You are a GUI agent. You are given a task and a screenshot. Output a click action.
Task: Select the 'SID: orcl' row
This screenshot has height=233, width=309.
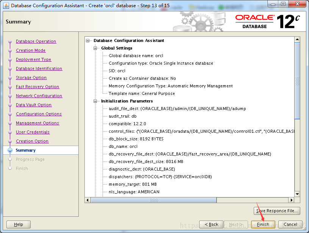[x=117, y=71]
